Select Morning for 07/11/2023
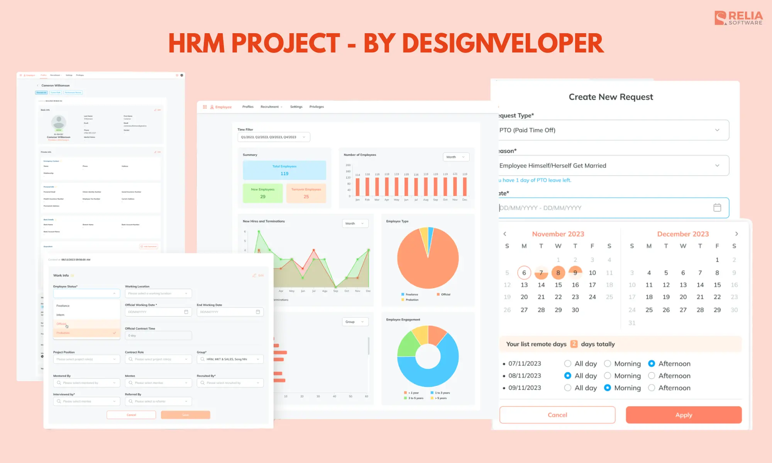Screen dimensions: 772x463 607,363
